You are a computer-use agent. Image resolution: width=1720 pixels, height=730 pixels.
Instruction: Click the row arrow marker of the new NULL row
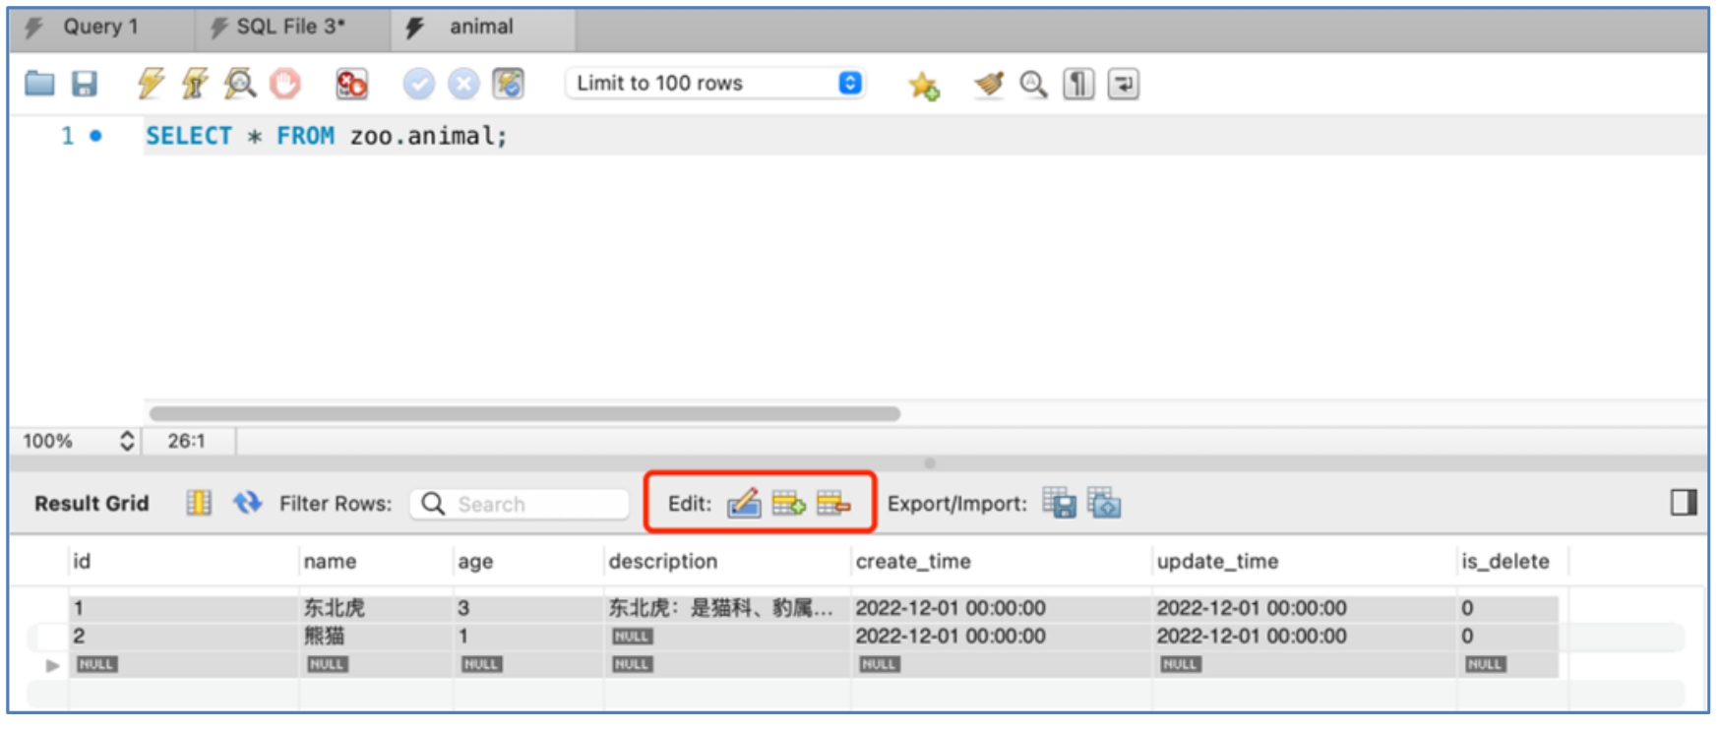53,665
